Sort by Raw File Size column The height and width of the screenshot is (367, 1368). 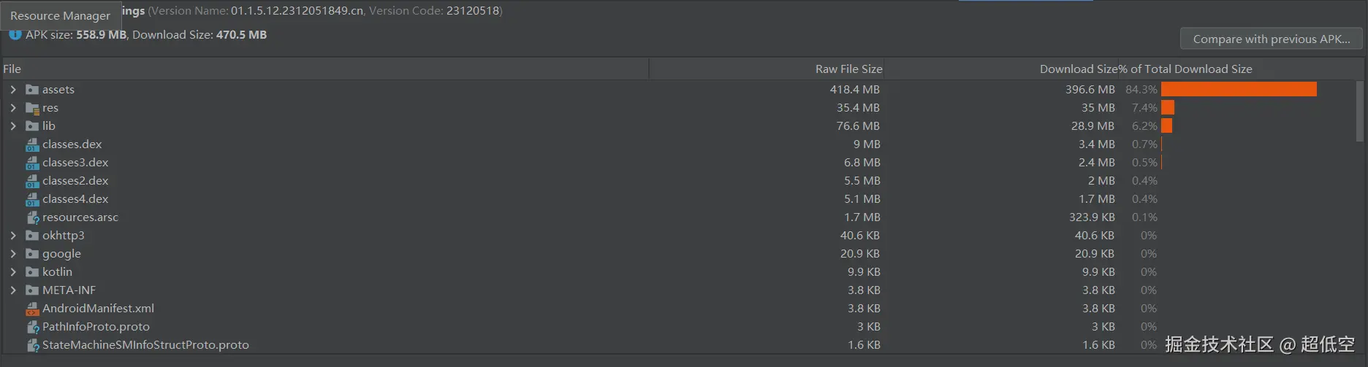848,69
